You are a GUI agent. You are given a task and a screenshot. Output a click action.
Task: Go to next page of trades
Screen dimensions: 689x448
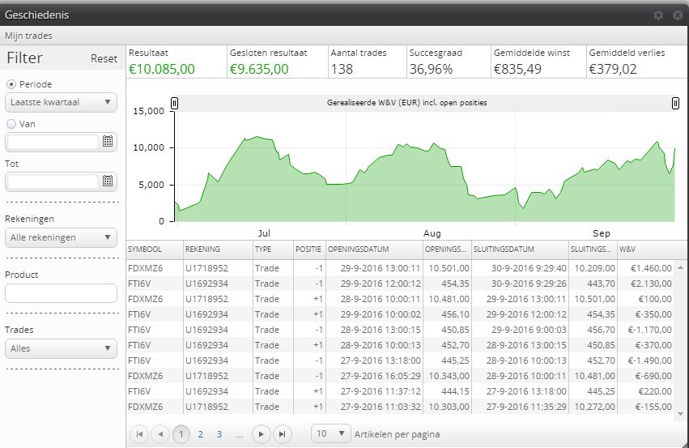pos(261,434)
